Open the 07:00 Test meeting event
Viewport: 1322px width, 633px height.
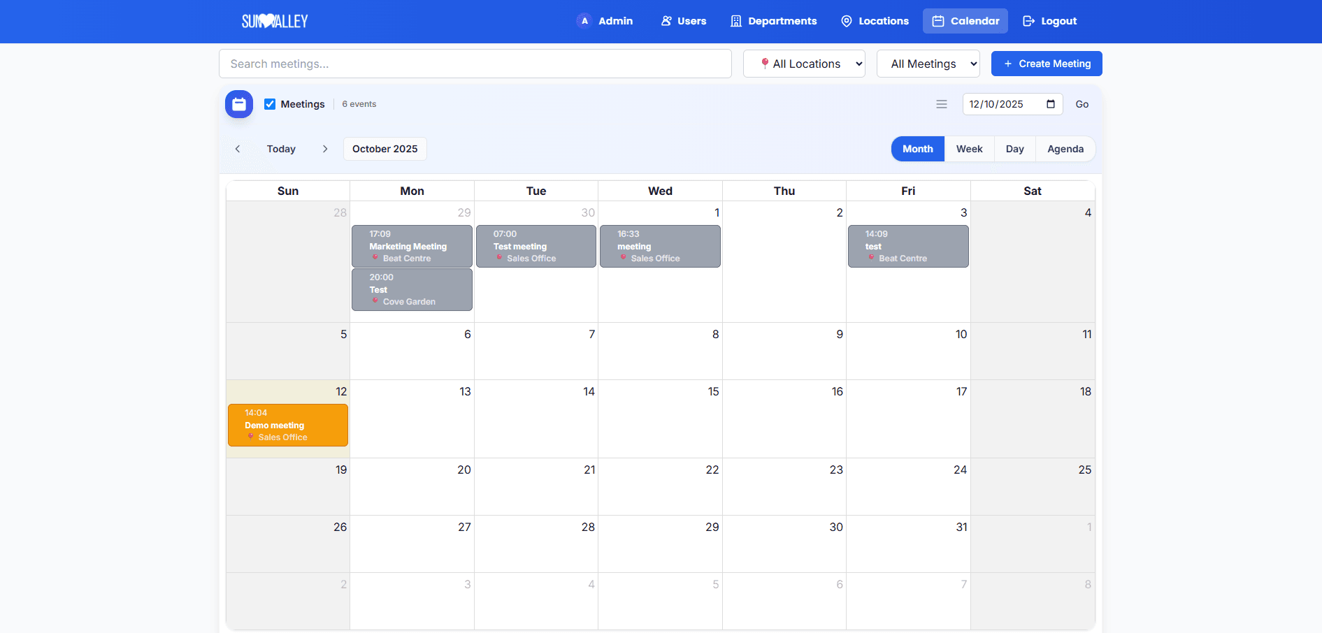point(536,246)
